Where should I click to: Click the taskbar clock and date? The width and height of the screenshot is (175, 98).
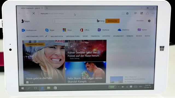(148, 86)
